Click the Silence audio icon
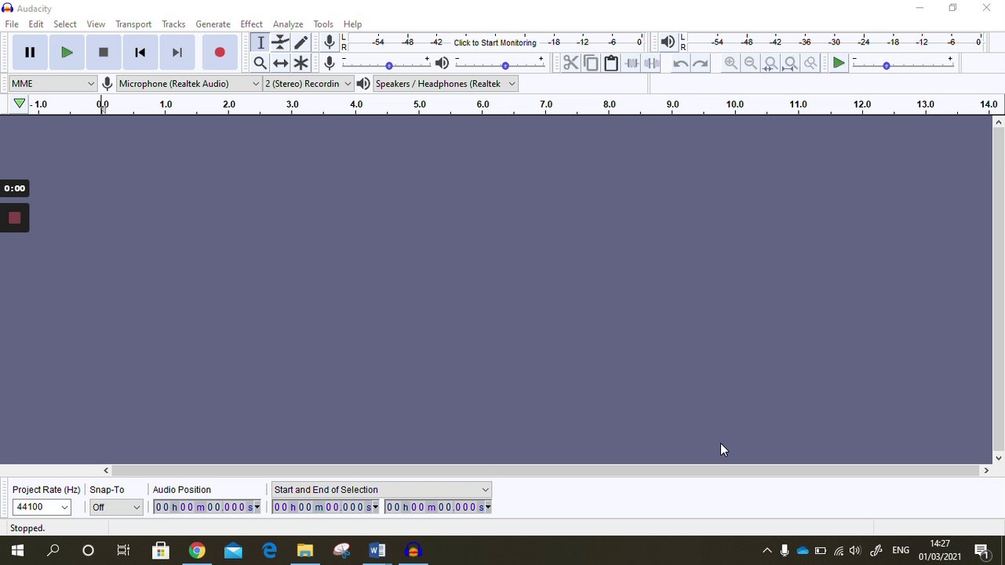1005x565 pixels. point(651,63)
